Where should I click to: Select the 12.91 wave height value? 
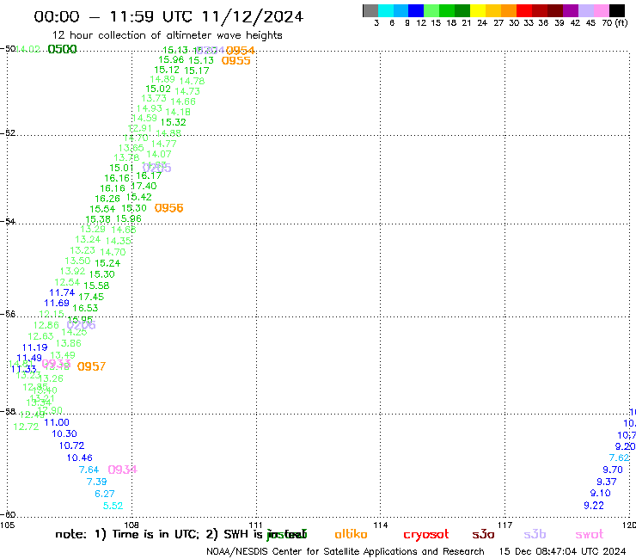pyautogui.click(x=140, y=128)
